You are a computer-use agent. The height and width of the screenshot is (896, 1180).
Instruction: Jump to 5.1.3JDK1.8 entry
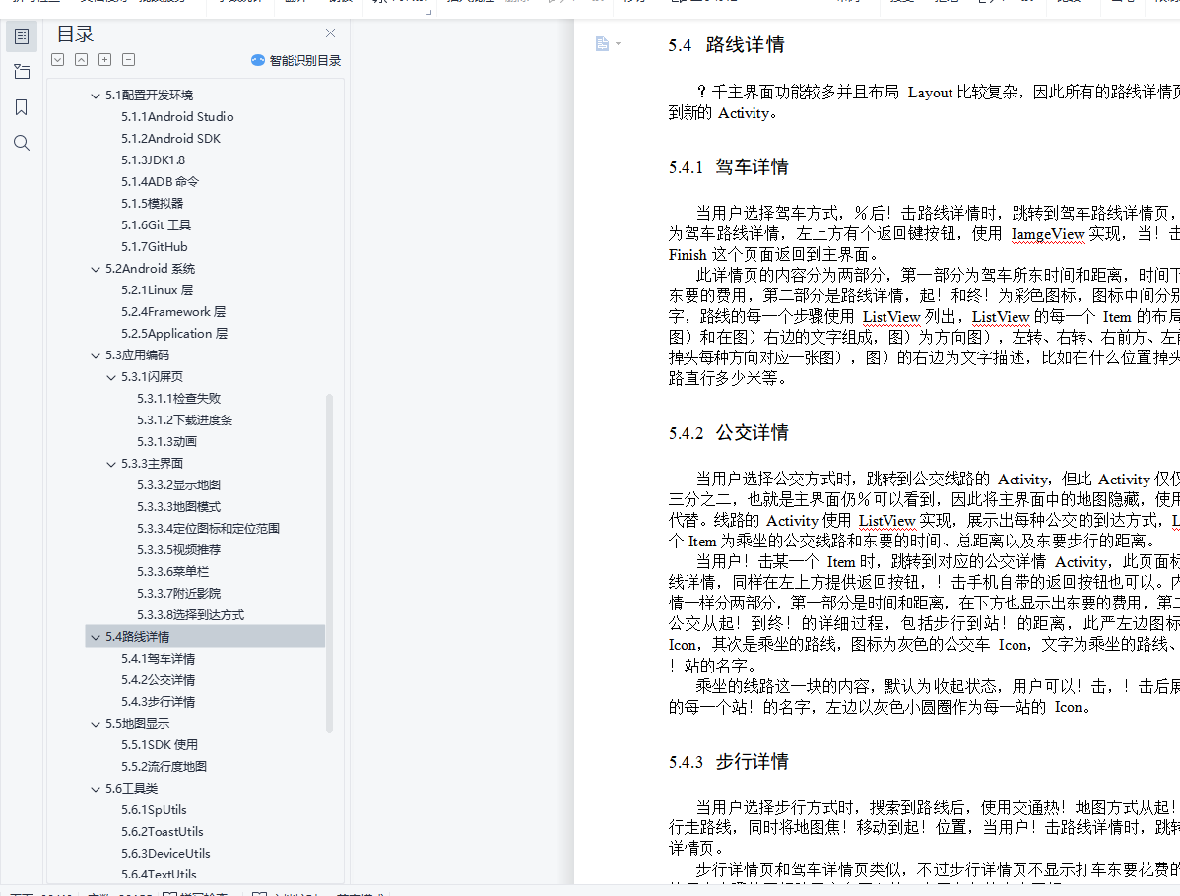[x=153, y=160]
